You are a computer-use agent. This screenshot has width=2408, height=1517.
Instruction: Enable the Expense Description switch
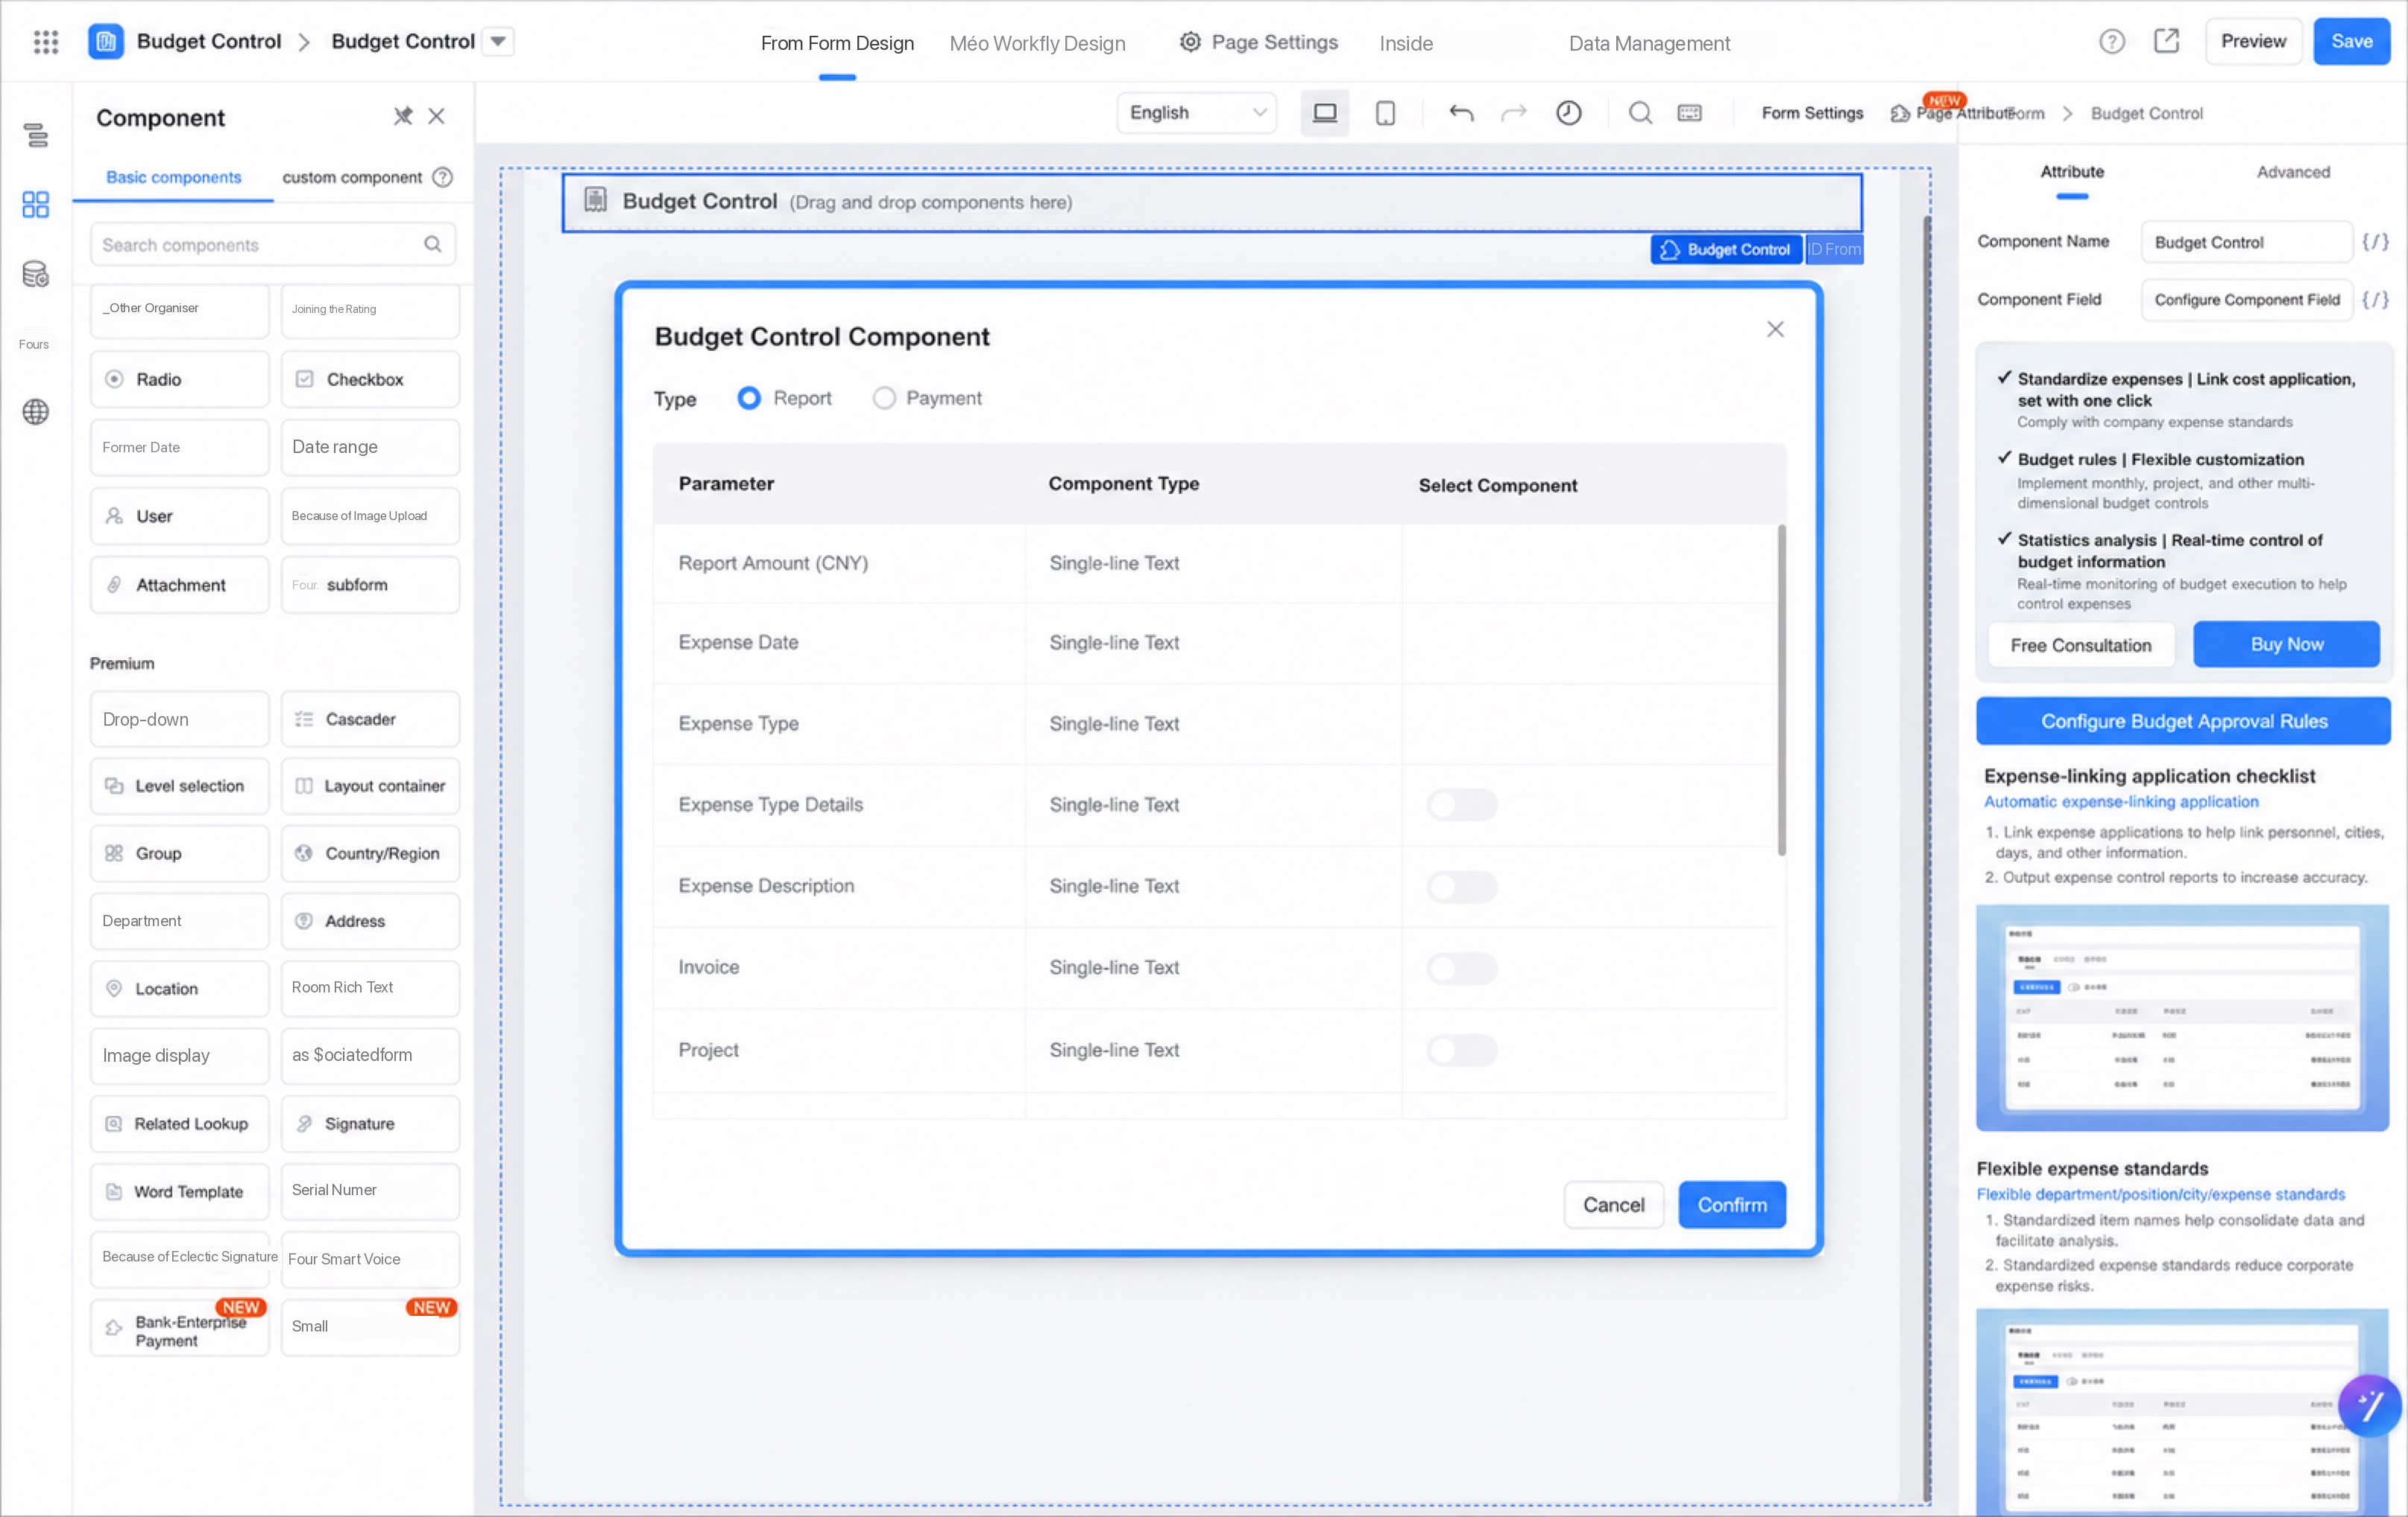coord(1462,885)
